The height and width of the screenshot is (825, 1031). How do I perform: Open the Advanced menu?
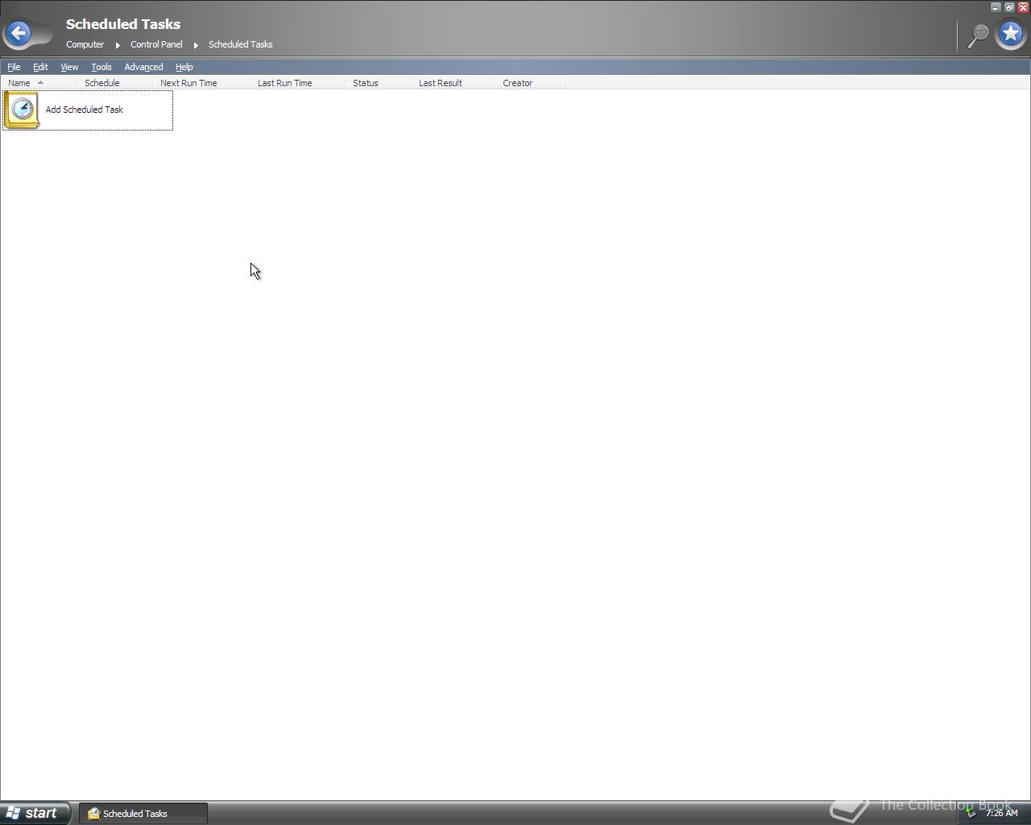click(x=143, y=67)
